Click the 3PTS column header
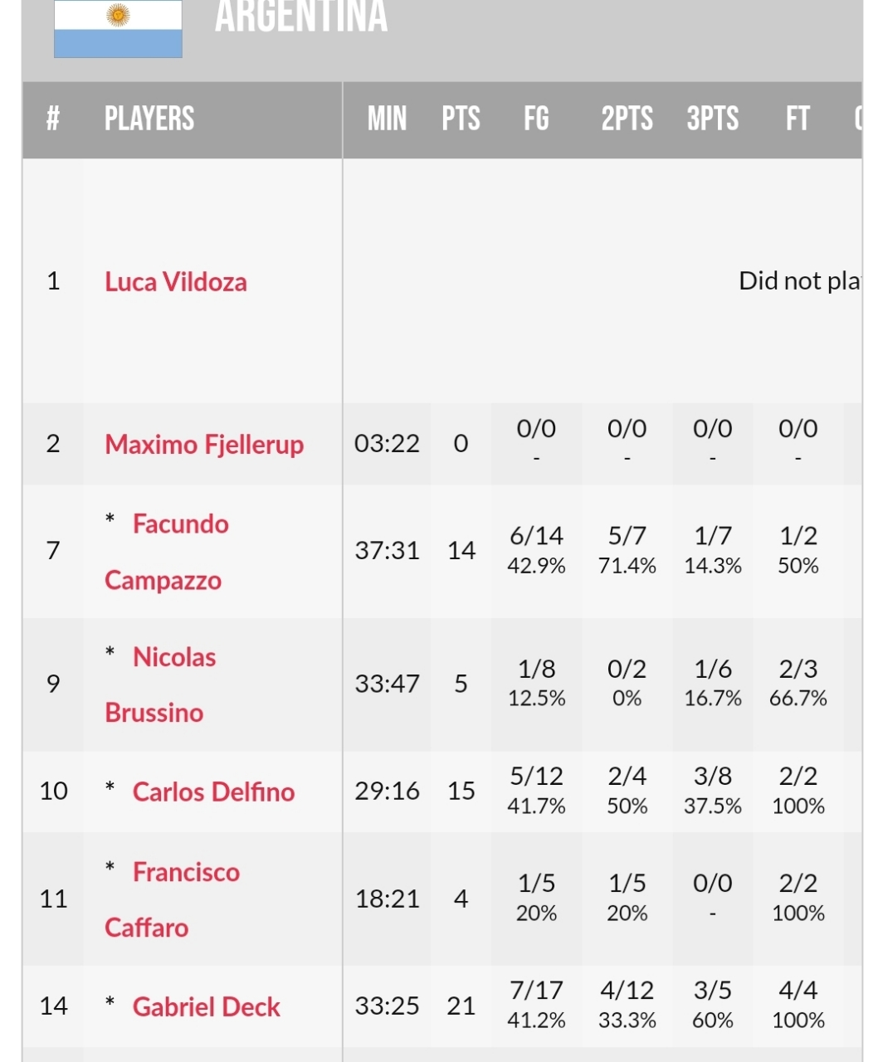 coord(713,119)
